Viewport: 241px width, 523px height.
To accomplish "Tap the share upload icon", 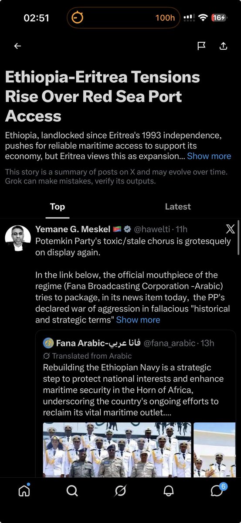I will point(223,46).
